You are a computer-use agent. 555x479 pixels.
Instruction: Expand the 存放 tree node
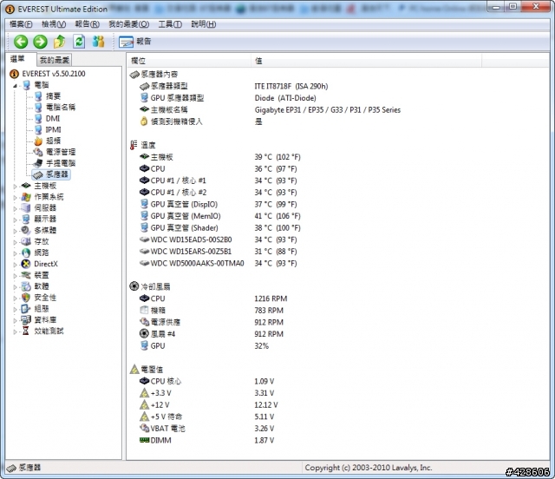(x=15, y=242)
